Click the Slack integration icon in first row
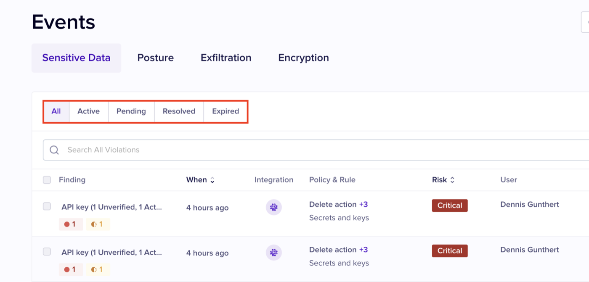The height and width of the screenshot is (282, 589). 274,207
